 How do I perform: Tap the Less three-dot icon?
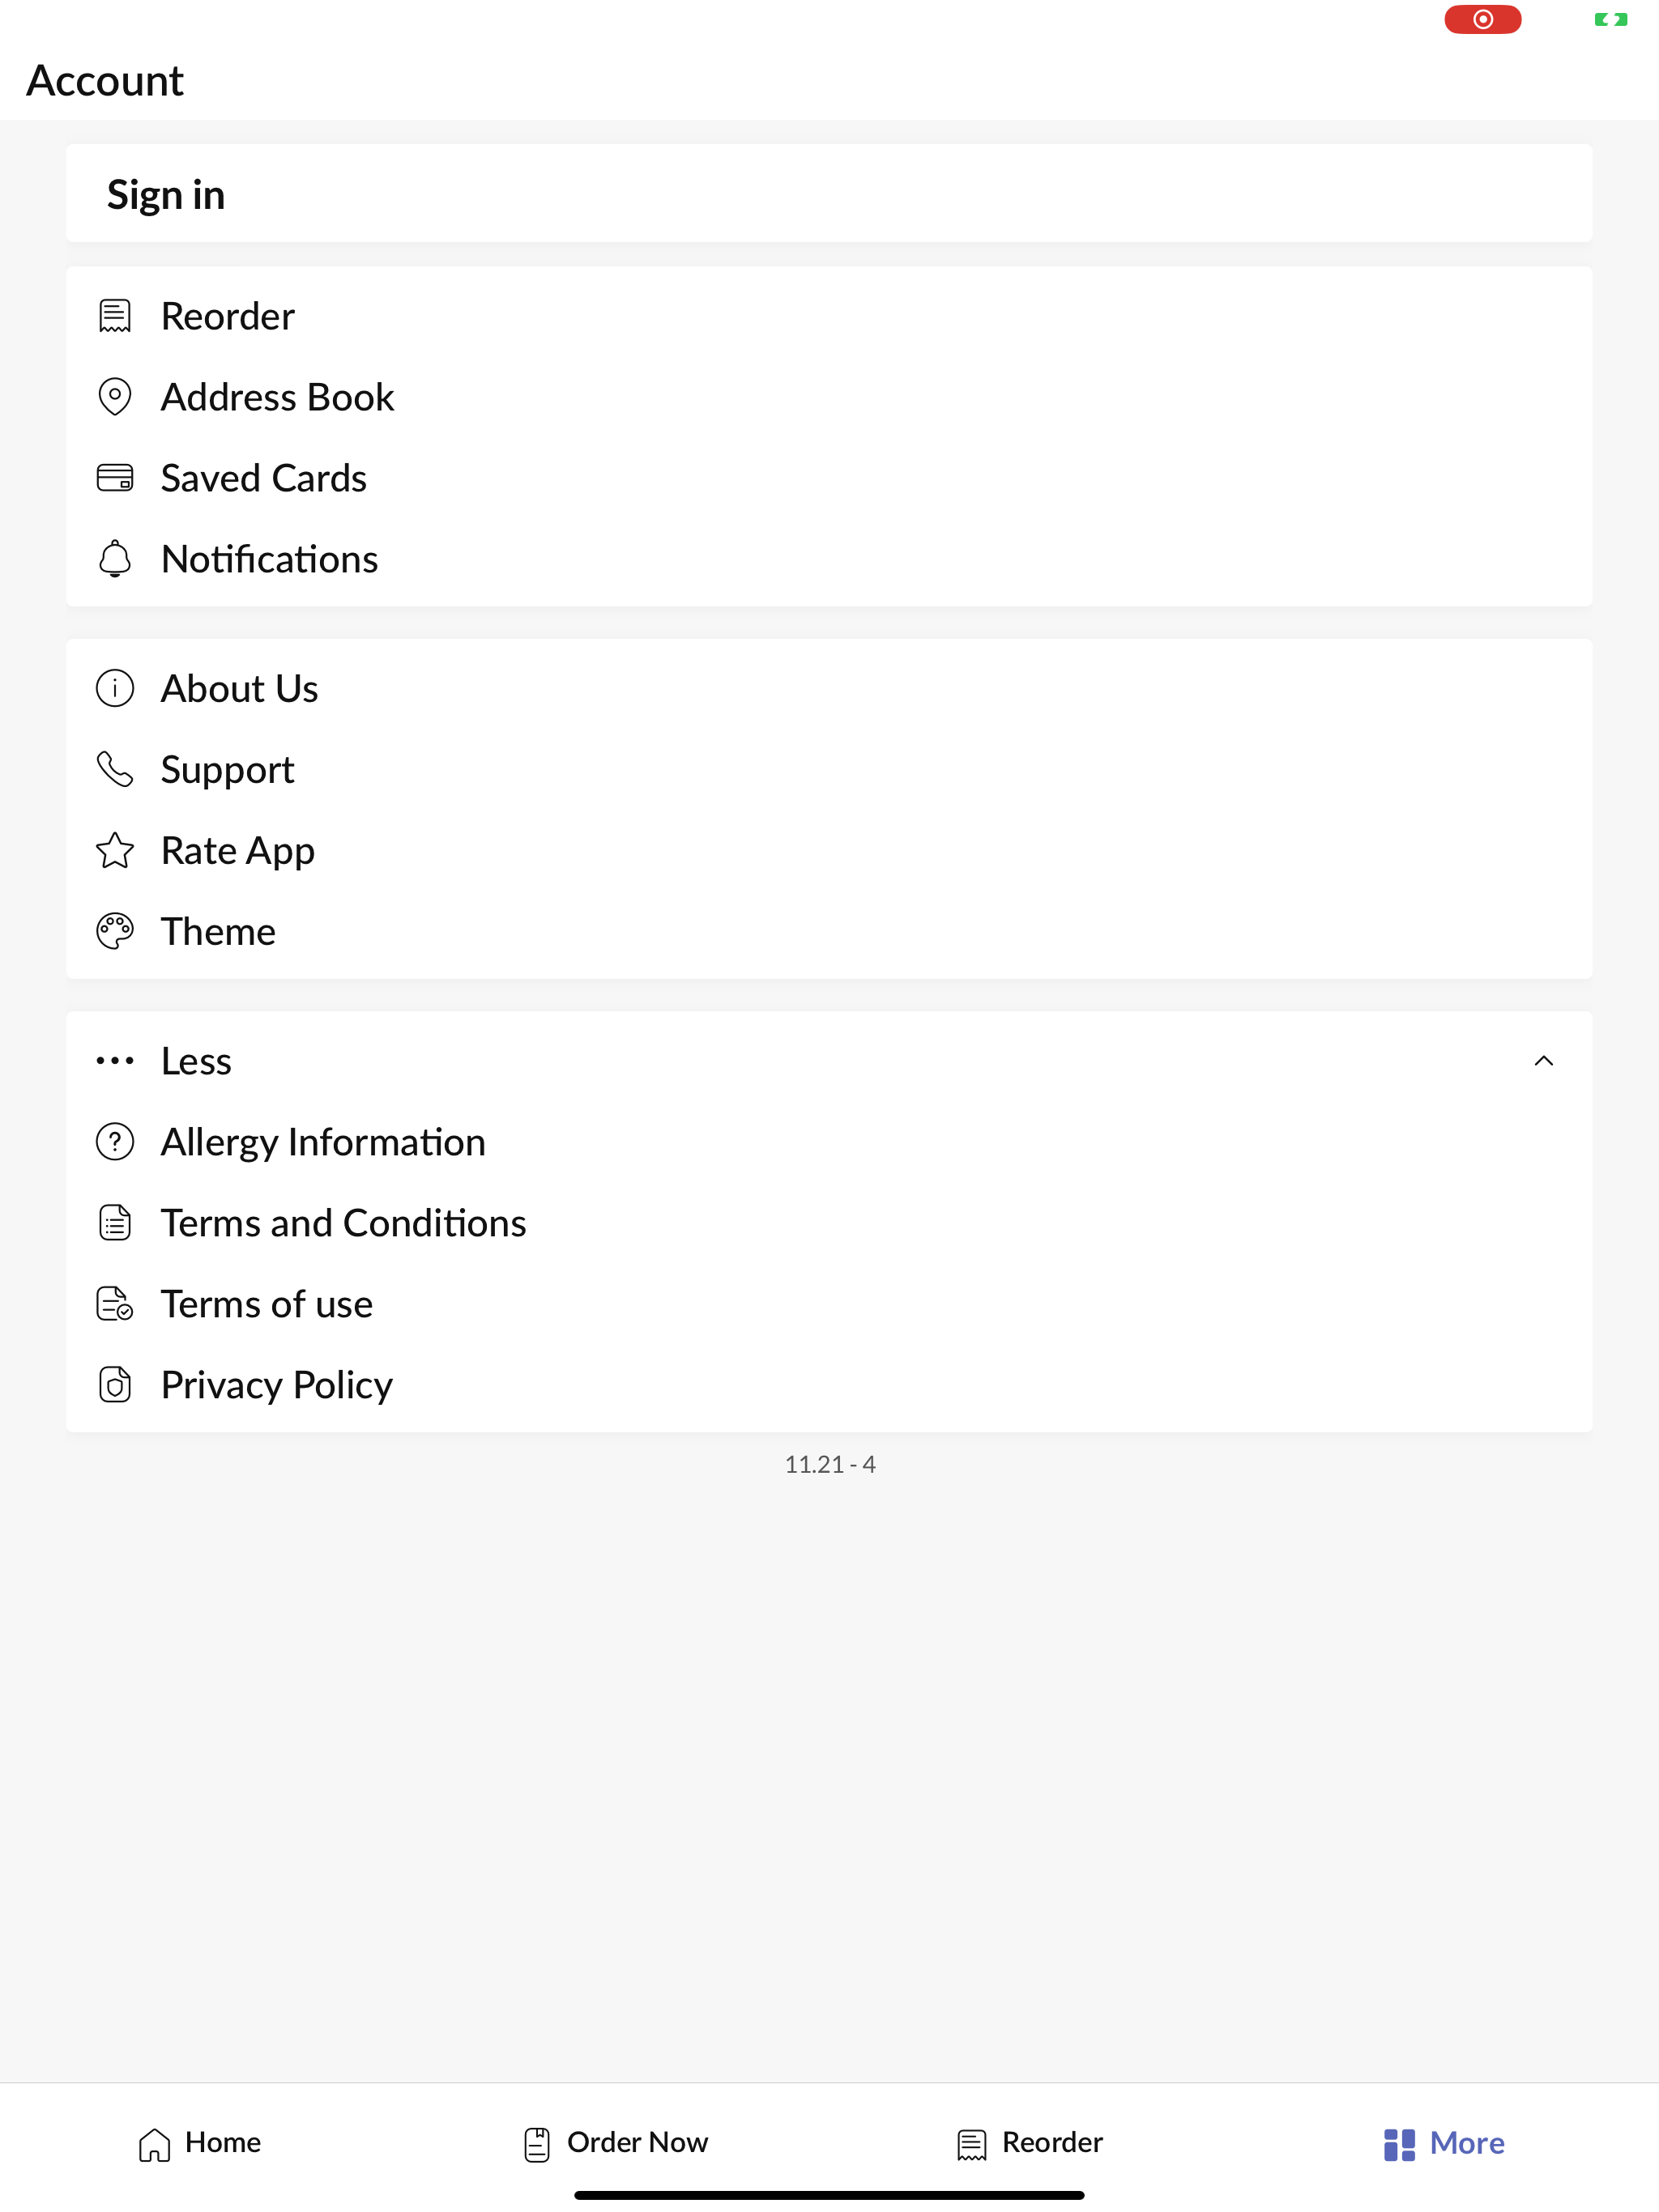[x=115, y=1061]
